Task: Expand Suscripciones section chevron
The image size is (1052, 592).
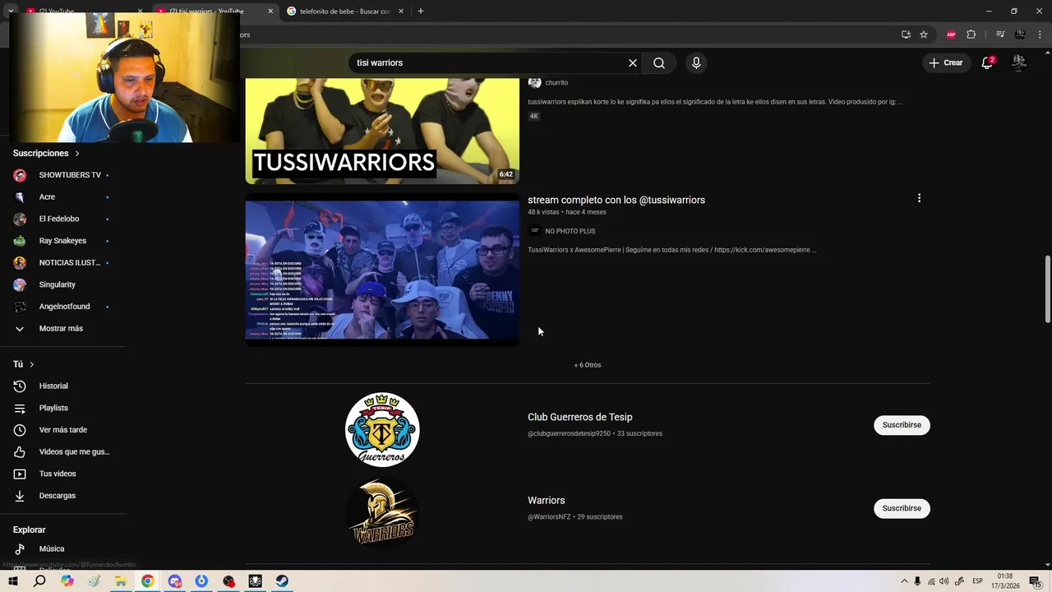Action: [77, 154]
